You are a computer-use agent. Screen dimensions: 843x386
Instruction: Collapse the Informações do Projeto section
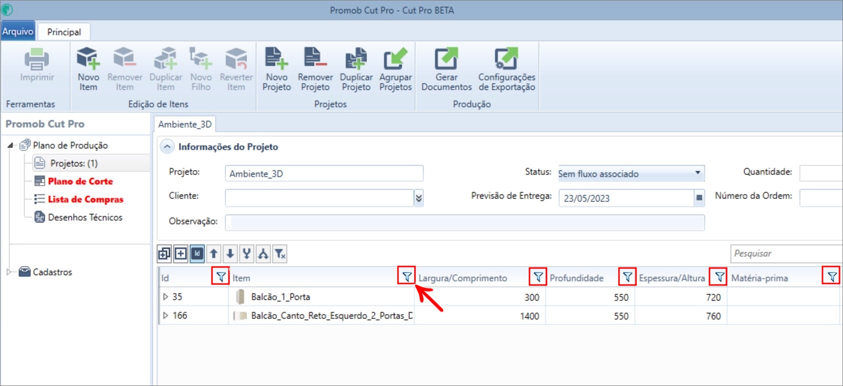(167, 146)
